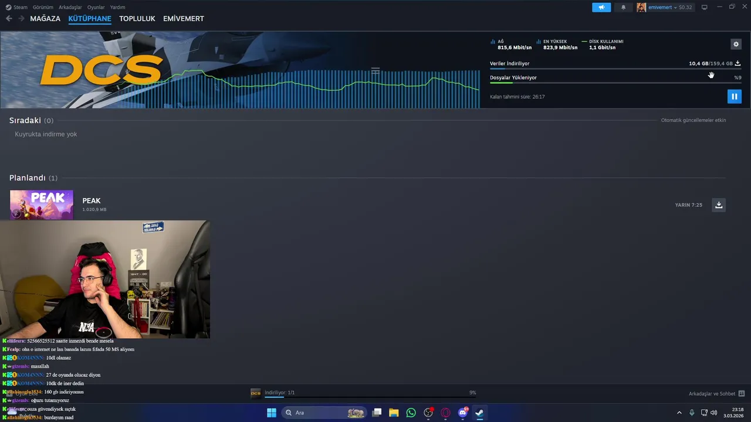Open the TOPLULUK tab
This screenshot has width=751, height=422.
click(137, 19)
